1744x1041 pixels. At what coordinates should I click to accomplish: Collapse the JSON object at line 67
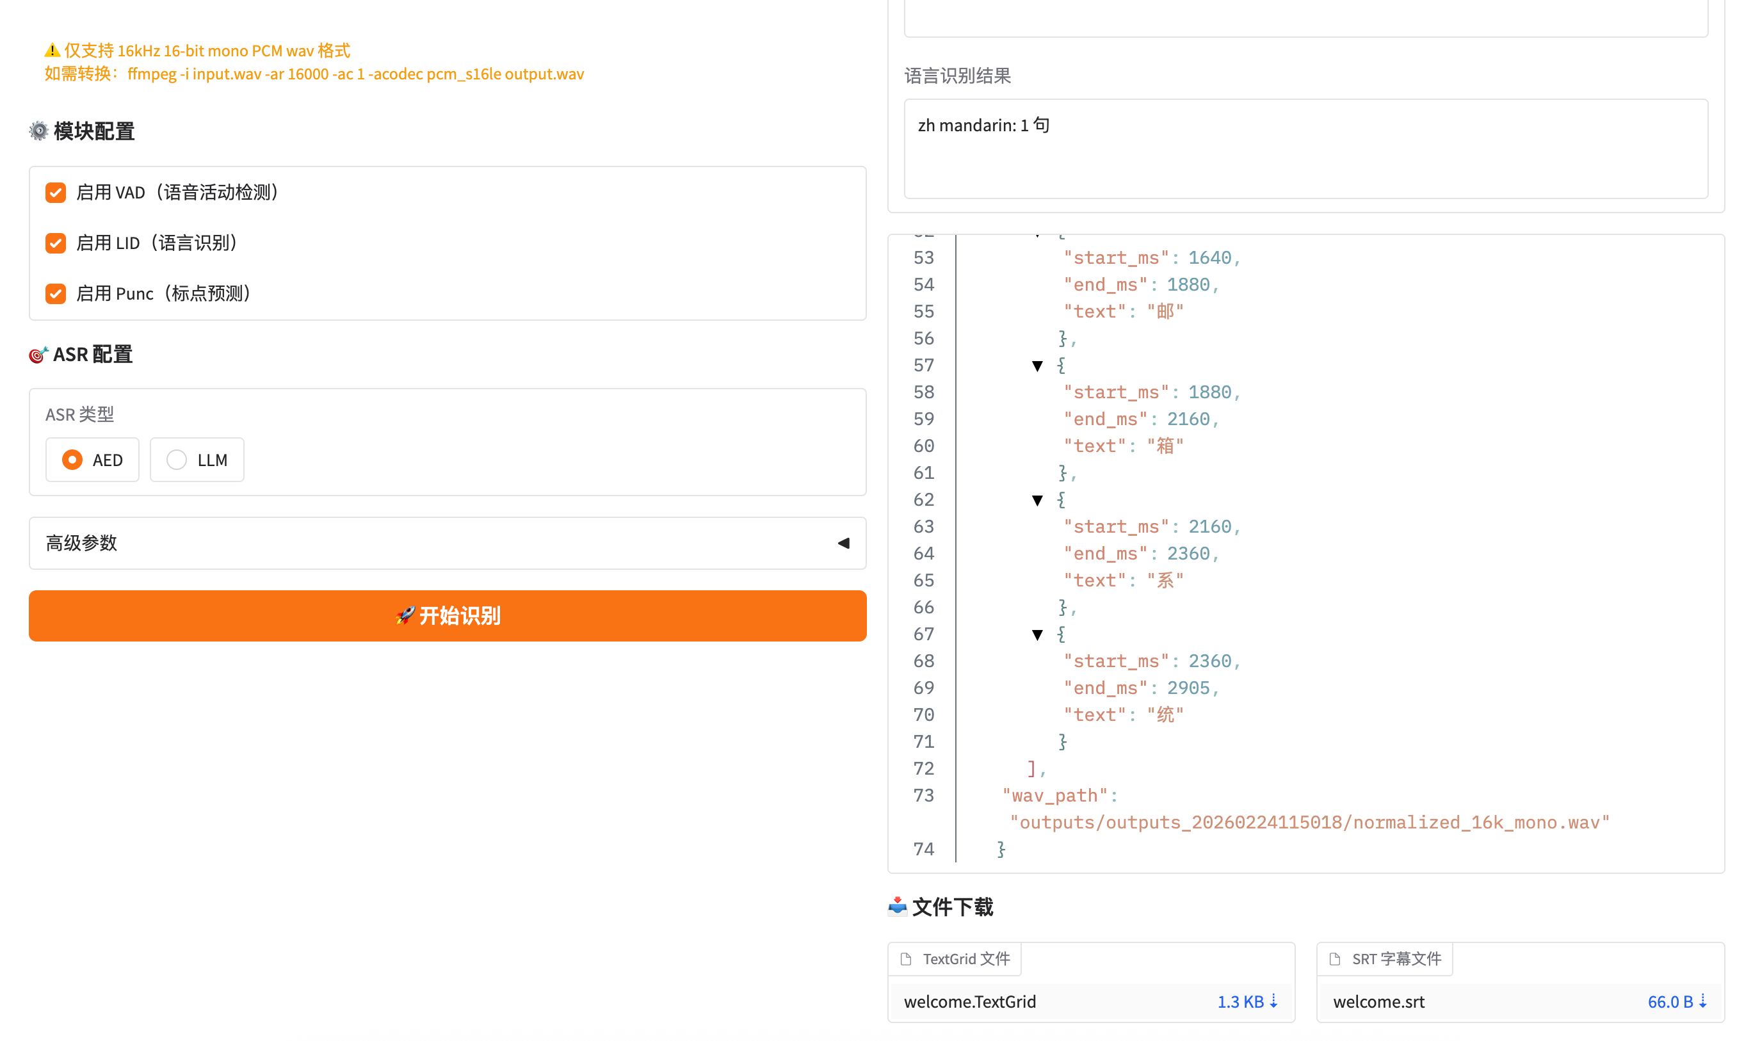(1038, 635)
